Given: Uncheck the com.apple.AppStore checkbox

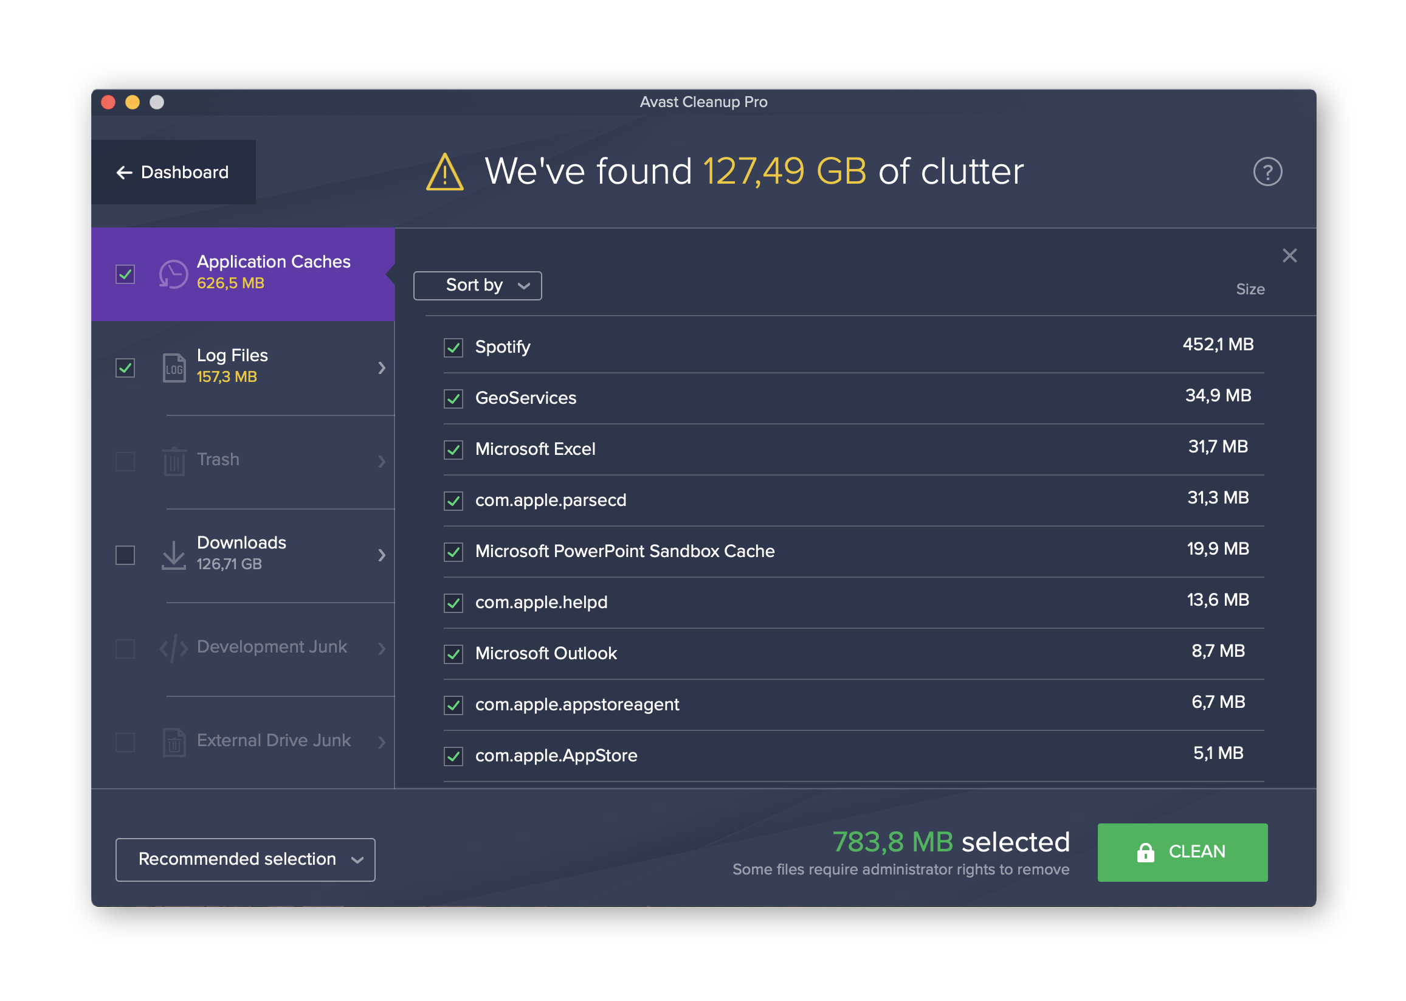Looking at the screenshot, I should tap(453, 757).
